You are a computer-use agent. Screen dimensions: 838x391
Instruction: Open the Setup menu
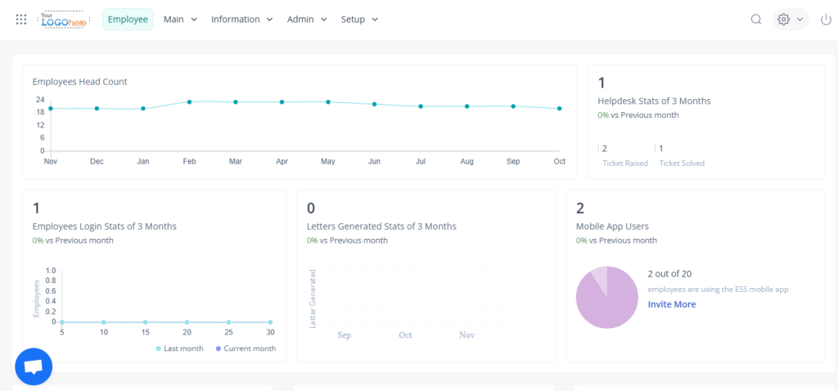[359, 20]
